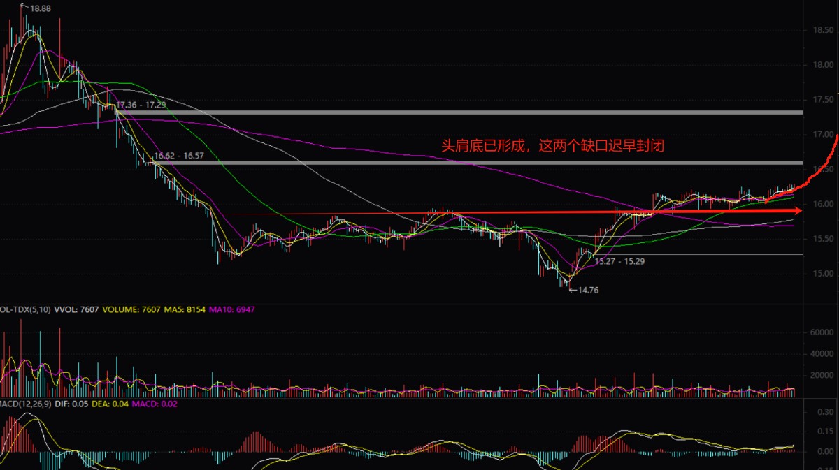The height and width of the screenshot is (470, 839).
Task: Click the 17.00 price axis label
Action: coord(822,135)
